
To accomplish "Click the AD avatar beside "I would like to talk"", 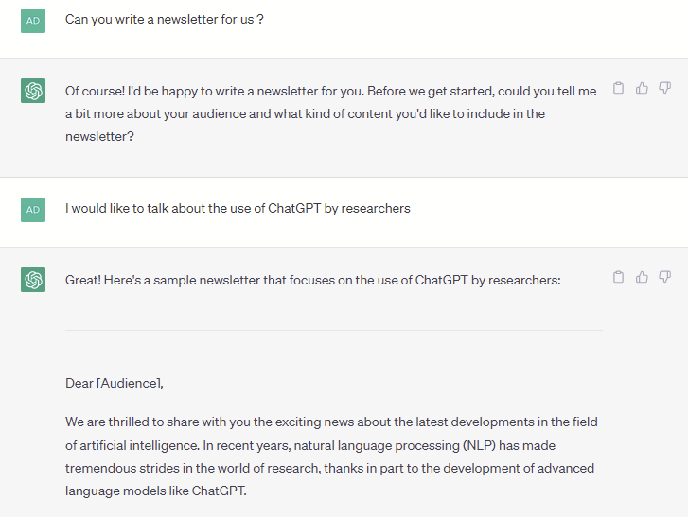I will coord(33,210).
